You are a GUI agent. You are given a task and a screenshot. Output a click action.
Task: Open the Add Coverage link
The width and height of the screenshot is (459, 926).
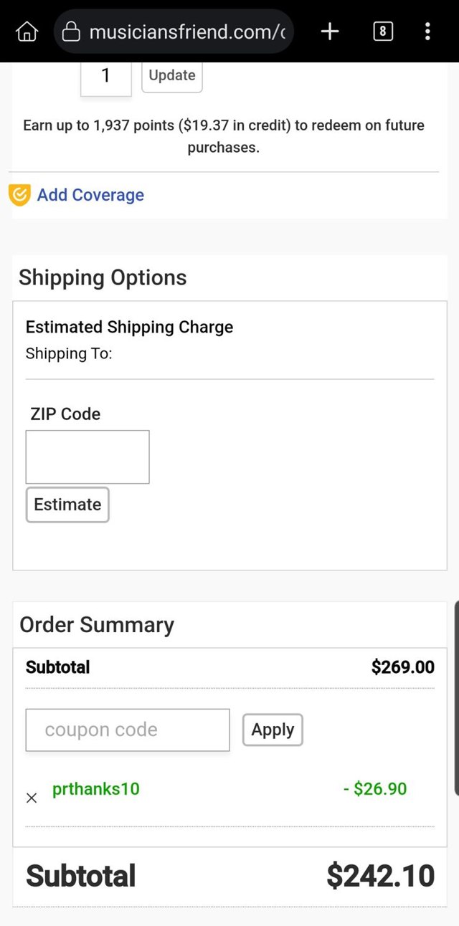[90, 195]
